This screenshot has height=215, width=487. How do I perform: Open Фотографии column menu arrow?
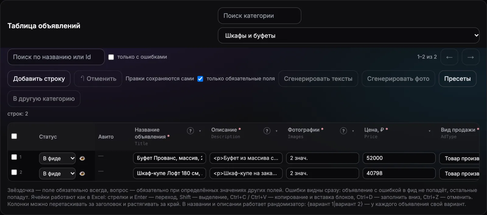[353, 131]
